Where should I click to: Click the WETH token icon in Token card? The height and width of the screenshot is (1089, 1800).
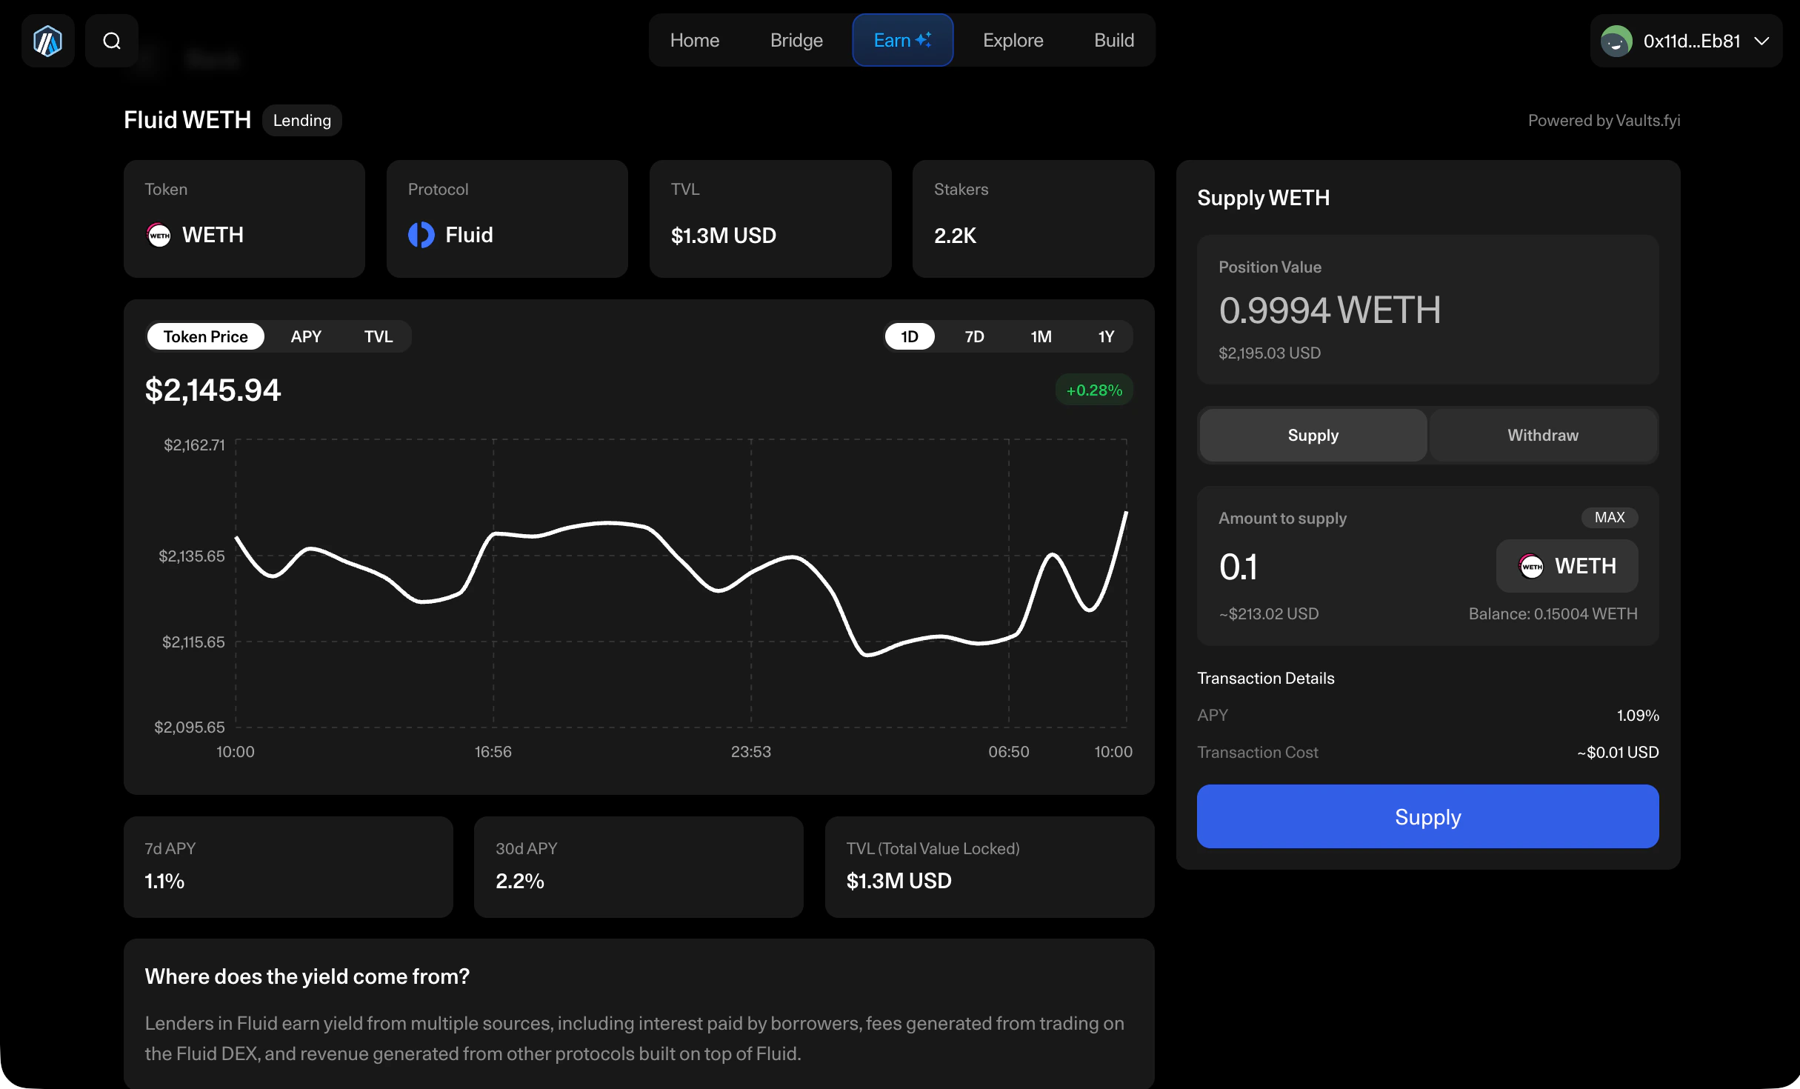(x=159, y=235)
